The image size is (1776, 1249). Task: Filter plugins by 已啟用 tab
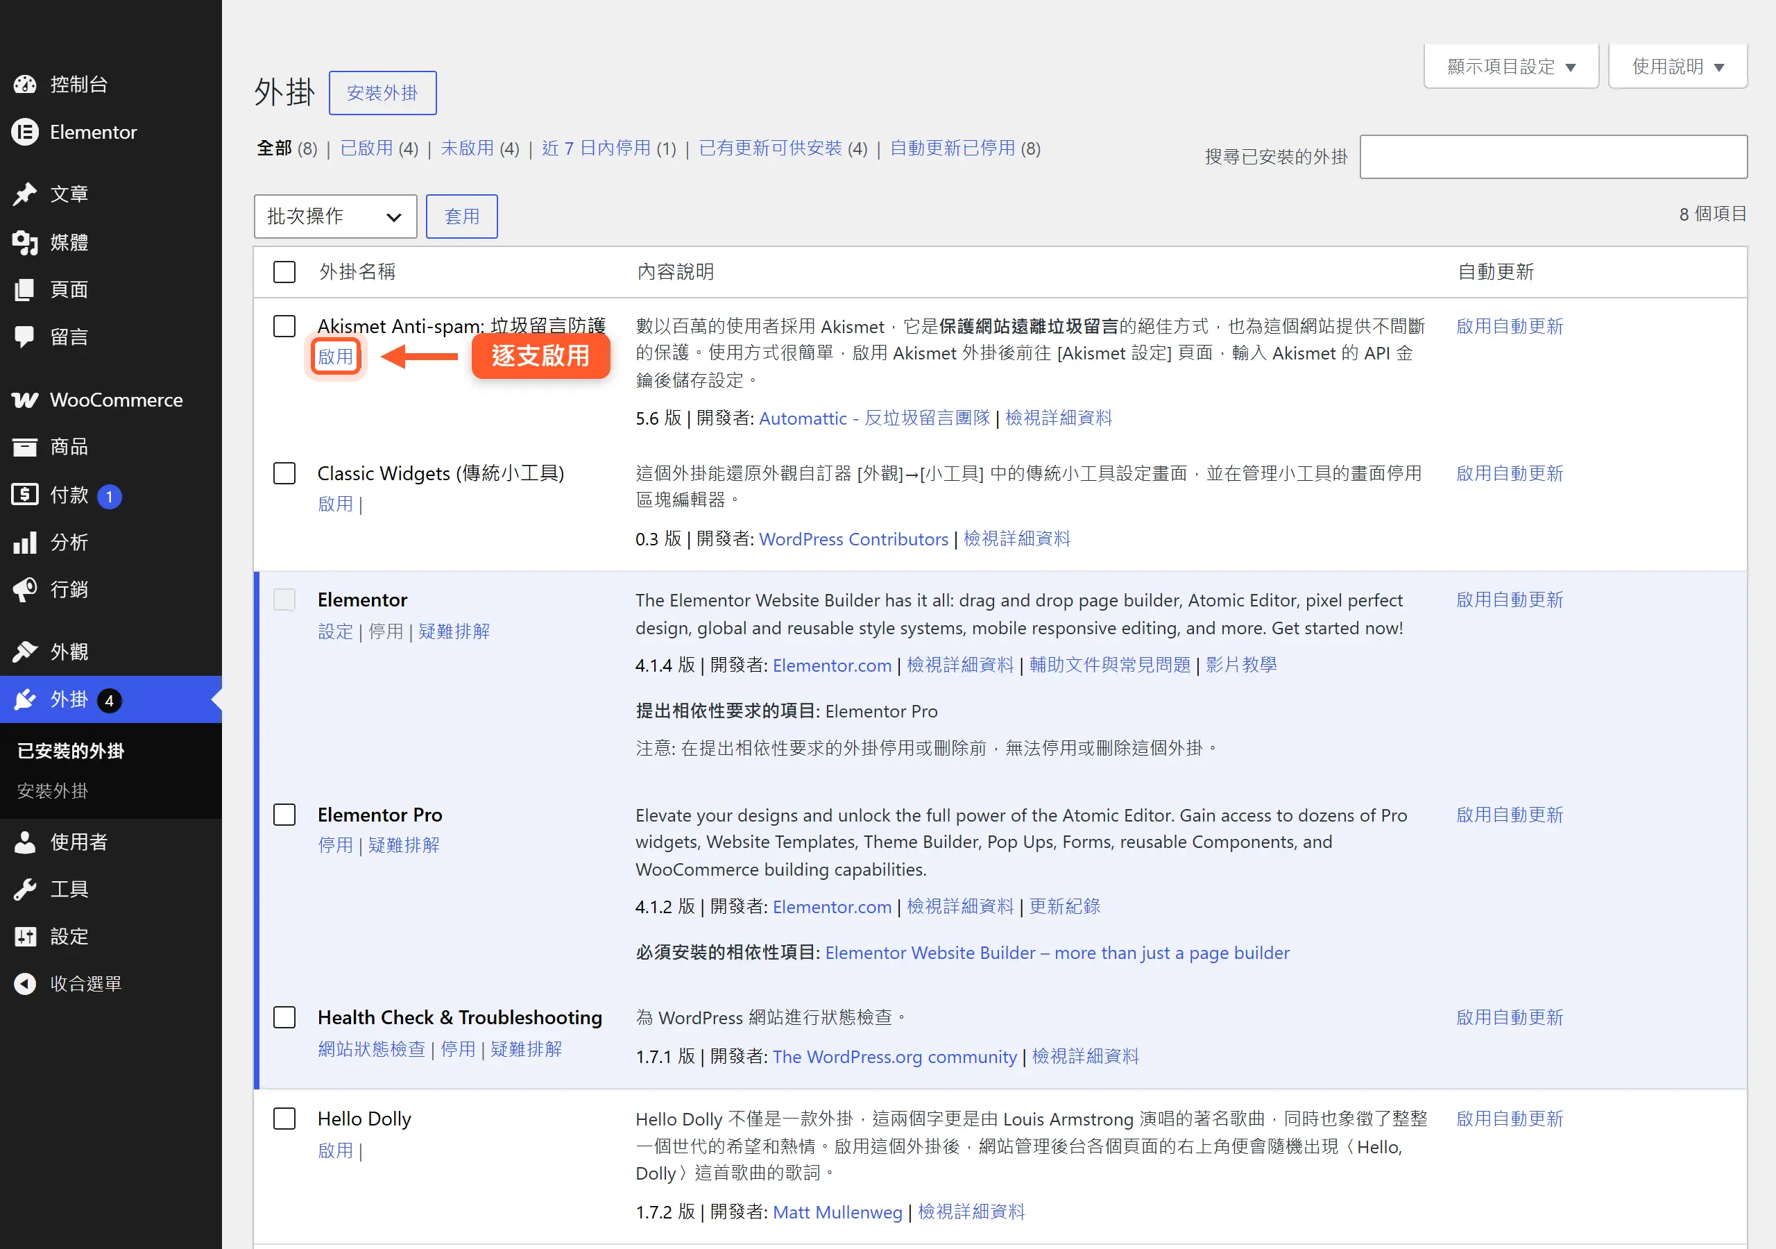pyautogui.click(x=366, y=148)
